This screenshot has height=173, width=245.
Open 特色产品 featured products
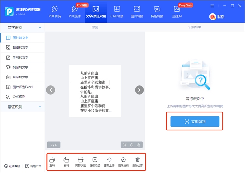coord(33,166)
